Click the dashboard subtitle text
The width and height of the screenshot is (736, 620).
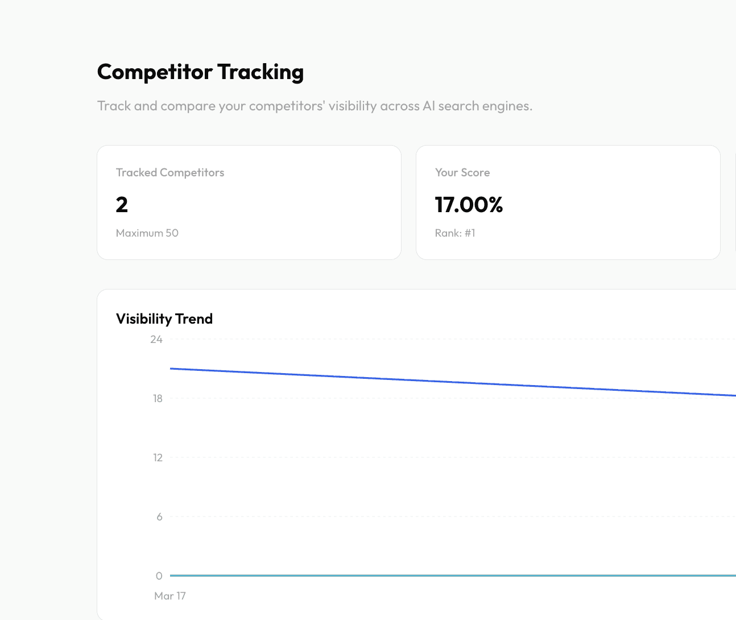pyautogui.click(x=315, y=106)
